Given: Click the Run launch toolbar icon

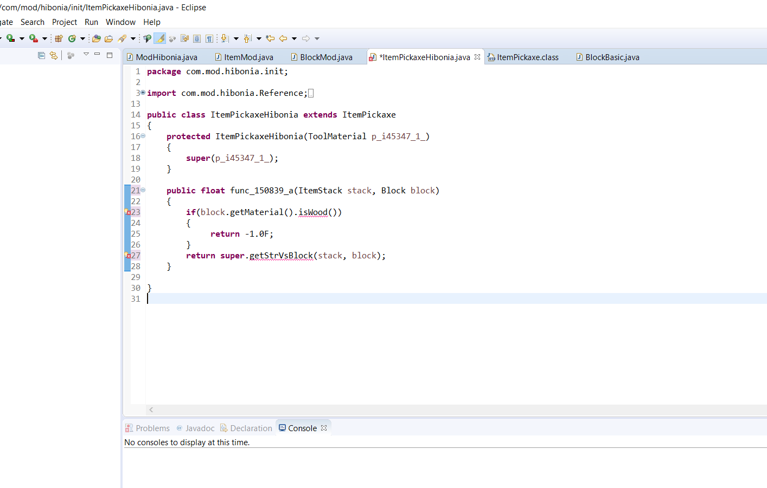Looking at the screenshot, I should pyautogui.click(x=10, y=38).
